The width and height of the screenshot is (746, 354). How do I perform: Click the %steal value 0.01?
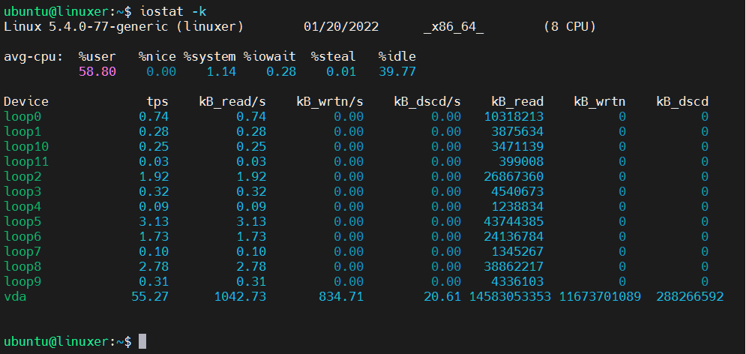pos(341,72)
